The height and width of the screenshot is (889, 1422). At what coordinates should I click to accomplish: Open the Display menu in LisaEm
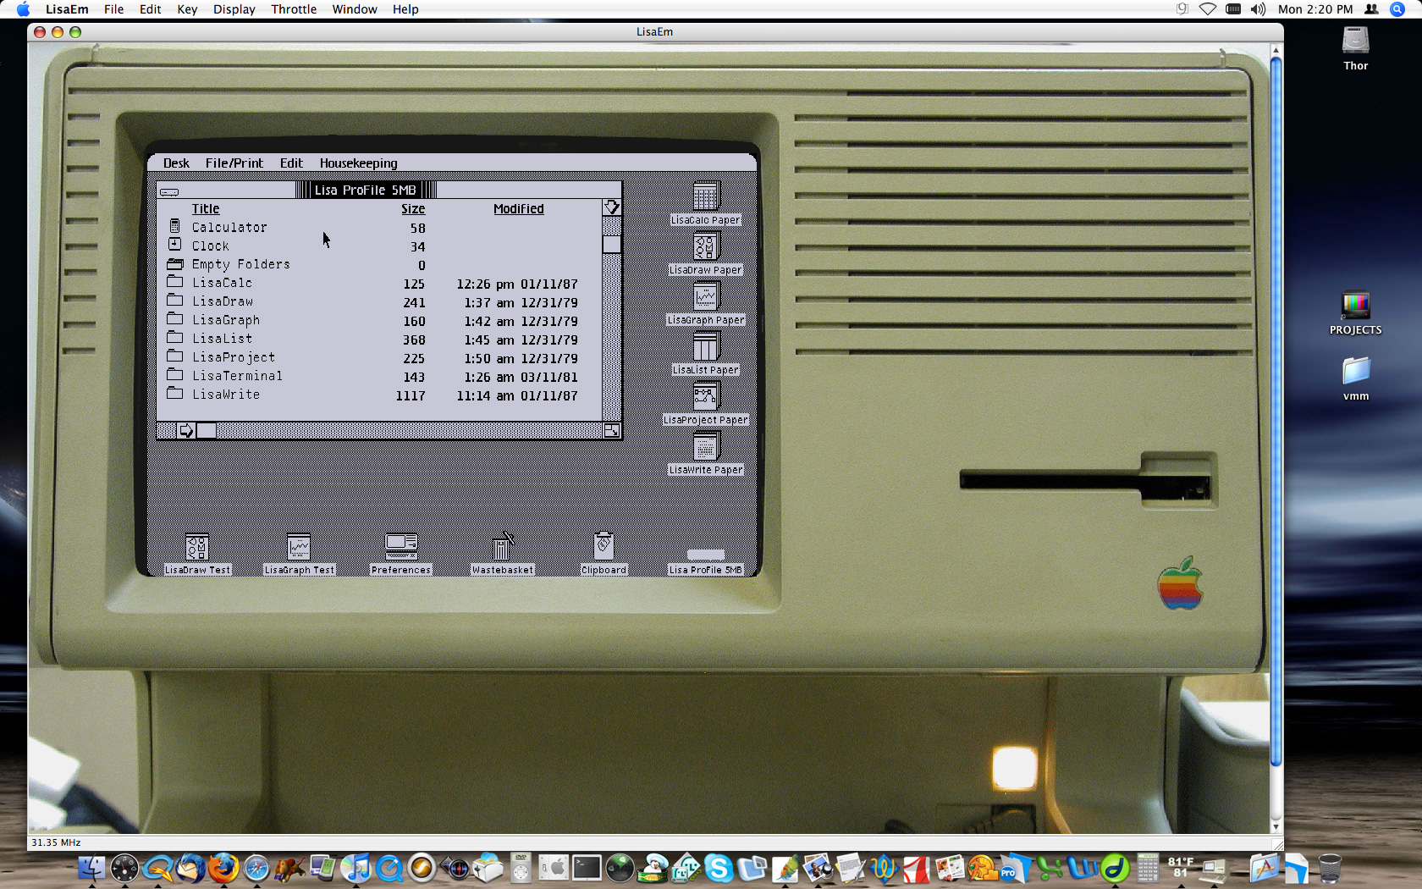coord(234,9)
